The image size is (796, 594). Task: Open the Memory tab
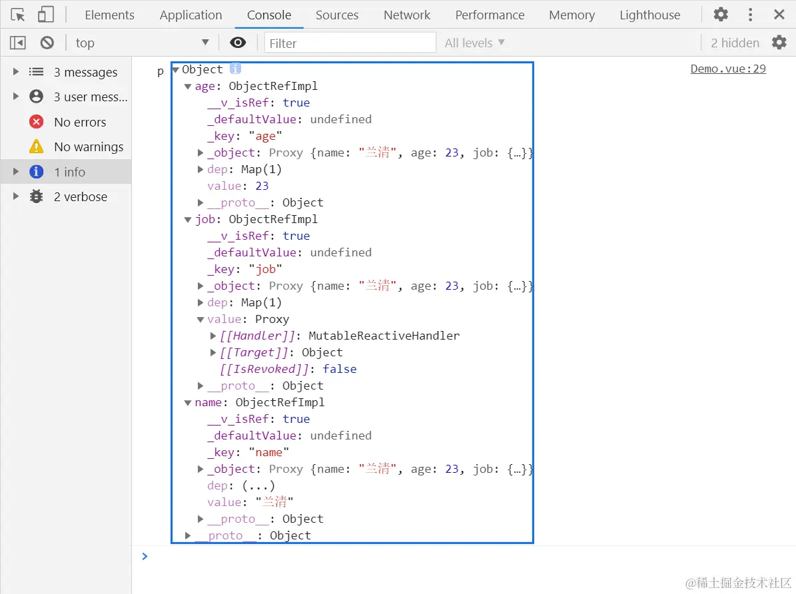[x=572, y=15]
